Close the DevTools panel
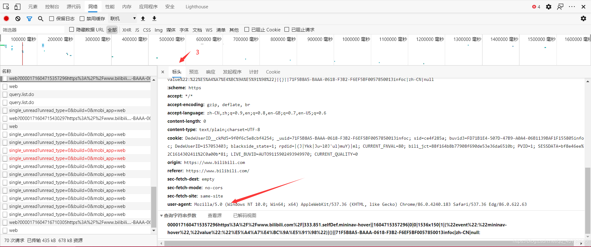The image size is (591, 247). click(x=583, y=6)
